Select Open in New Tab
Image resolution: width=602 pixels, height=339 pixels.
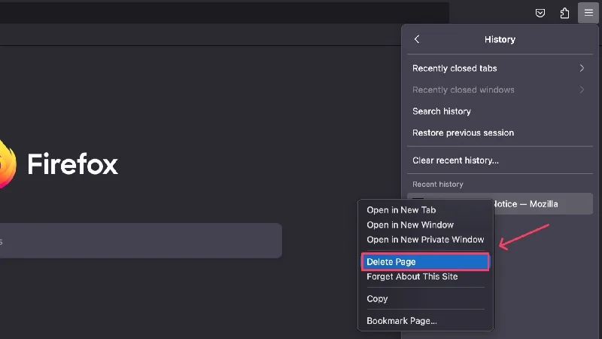401,210
